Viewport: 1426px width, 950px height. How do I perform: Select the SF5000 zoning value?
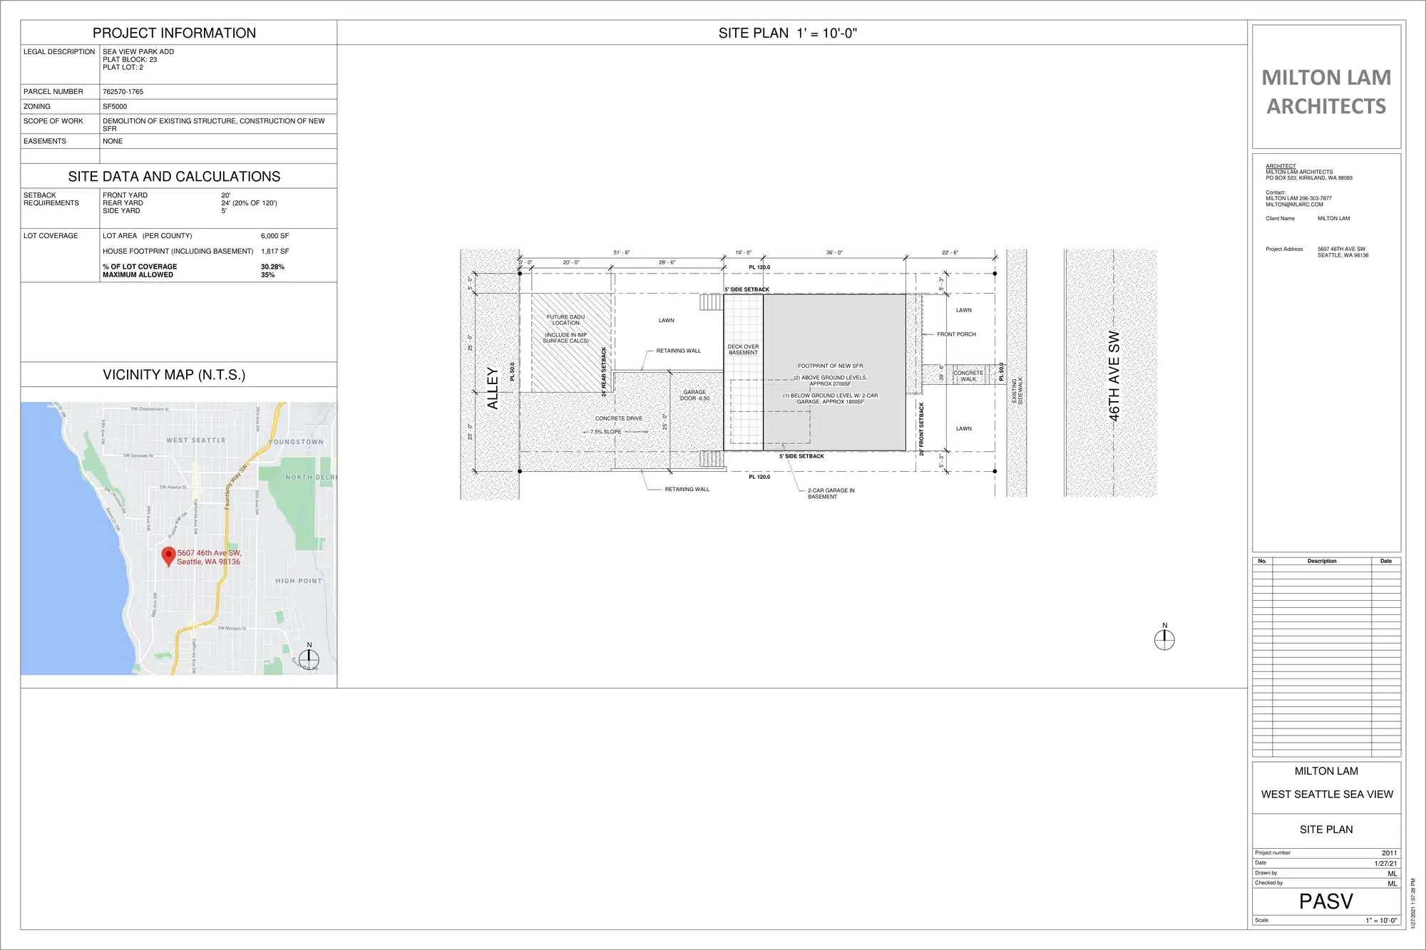pyautogui.click(x=115, y=106)
